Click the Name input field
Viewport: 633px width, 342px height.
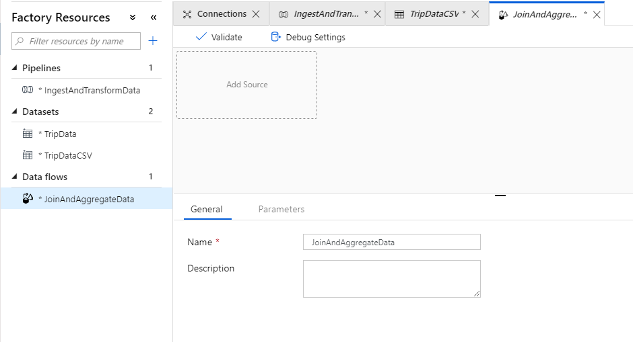[x=392, y=242]
